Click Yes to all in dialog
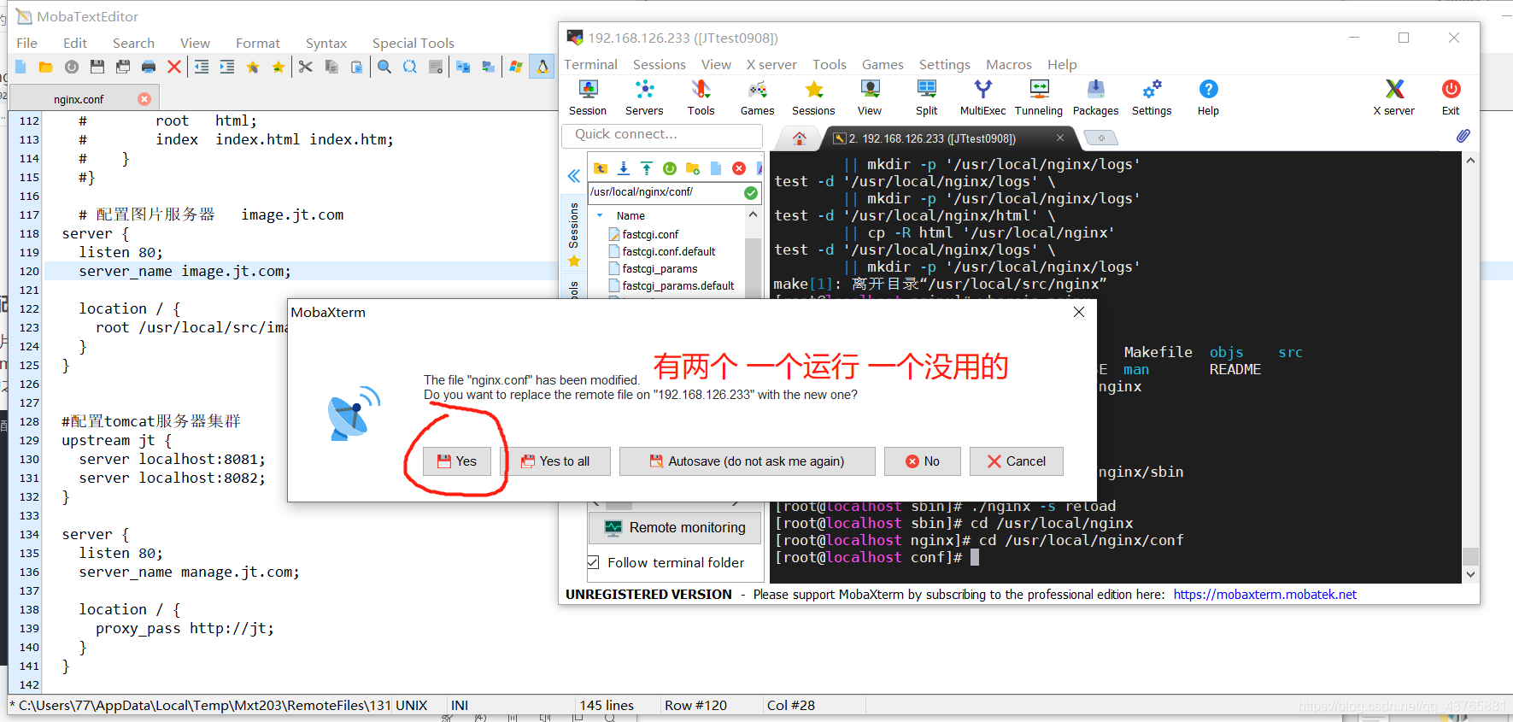The width and height of the screenshot is (1513, 722). point(555,461)
